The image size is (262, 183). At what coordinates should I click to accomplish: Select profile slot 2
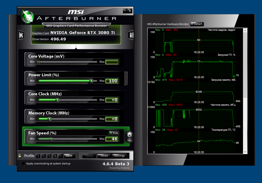point(44,156)
